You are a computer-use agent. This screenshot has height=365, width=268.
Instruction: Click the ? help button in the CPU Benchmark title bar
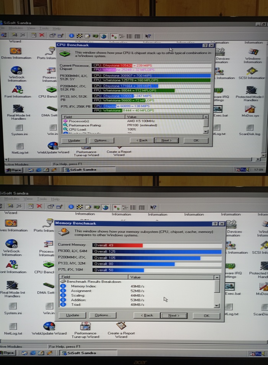tap(205, 45)
